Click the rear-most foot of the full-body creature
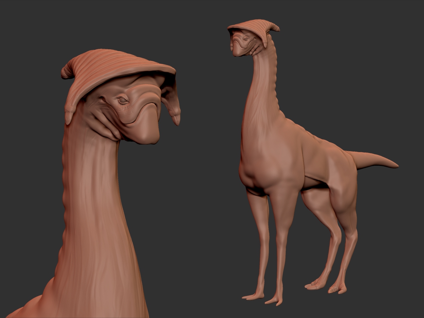This screenshot has width=424, height=318. (338, 289)
